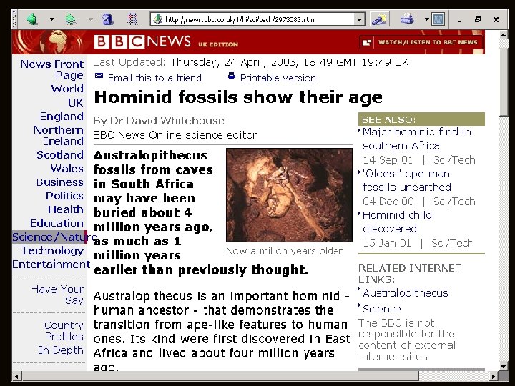515x386 pixels.
Task: Open the Science external internet link
Action: (x=382, y=309)
